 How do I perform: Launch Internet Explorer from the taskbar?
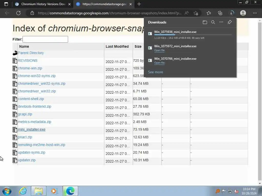coord(23,191)
